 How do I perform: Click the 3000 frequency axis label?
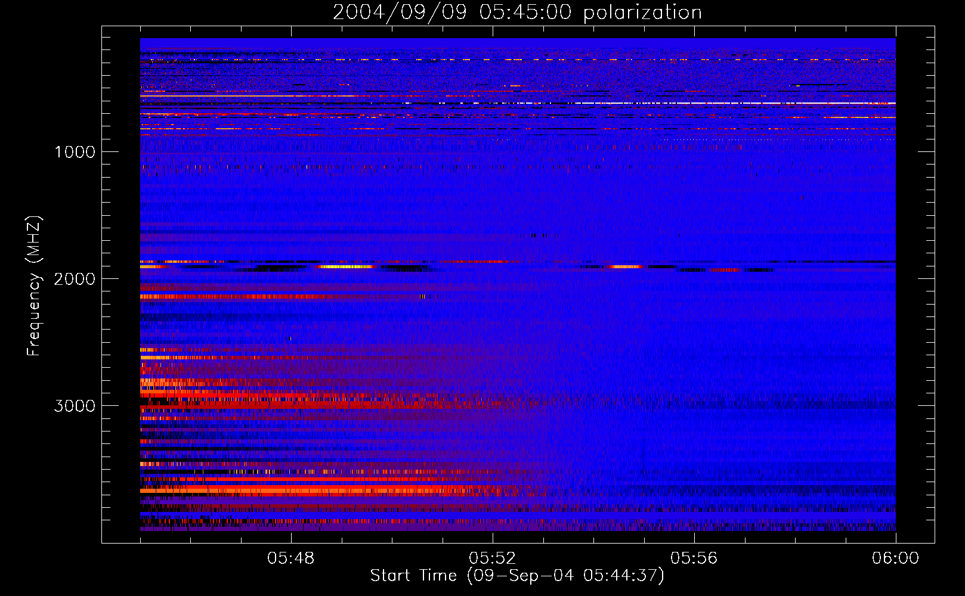pyautogui.click(x=75, y=406)
